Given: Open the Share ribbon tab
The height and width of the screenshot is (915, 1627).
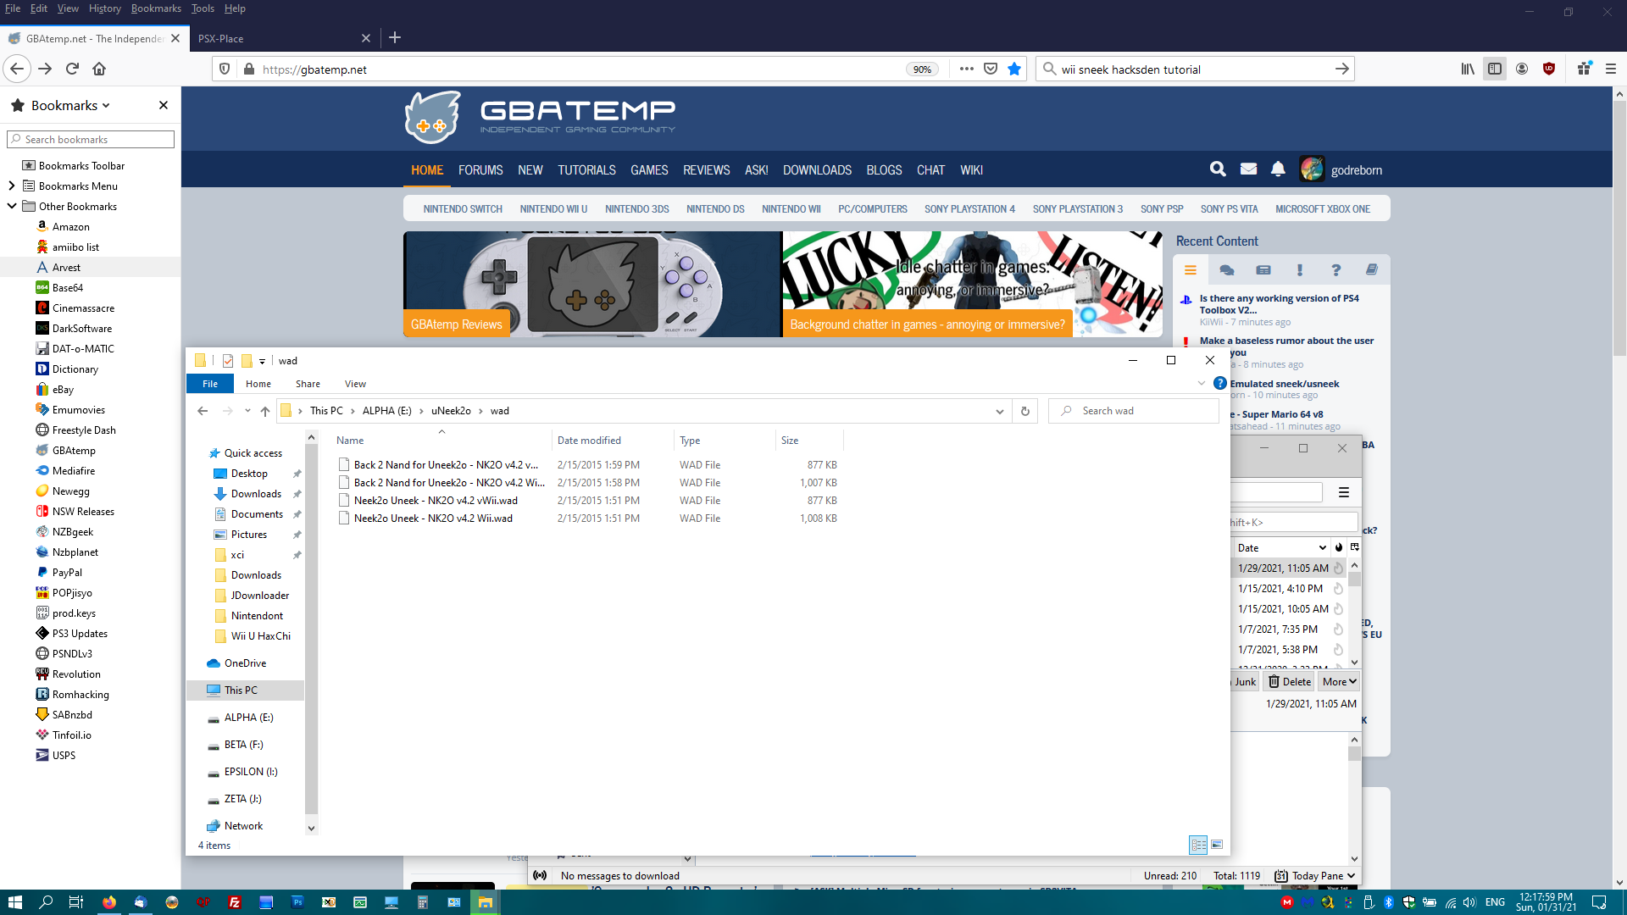Looking at the screenshot, I should [308, 384].
